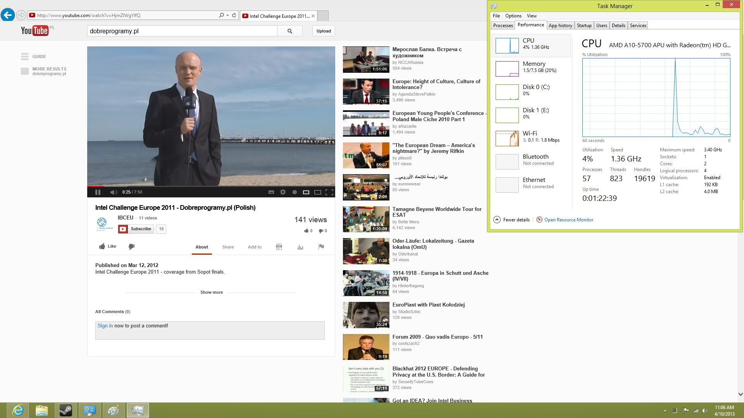
Task: Select Bluetooth in the performance list
Action: (x=531, y=161)
